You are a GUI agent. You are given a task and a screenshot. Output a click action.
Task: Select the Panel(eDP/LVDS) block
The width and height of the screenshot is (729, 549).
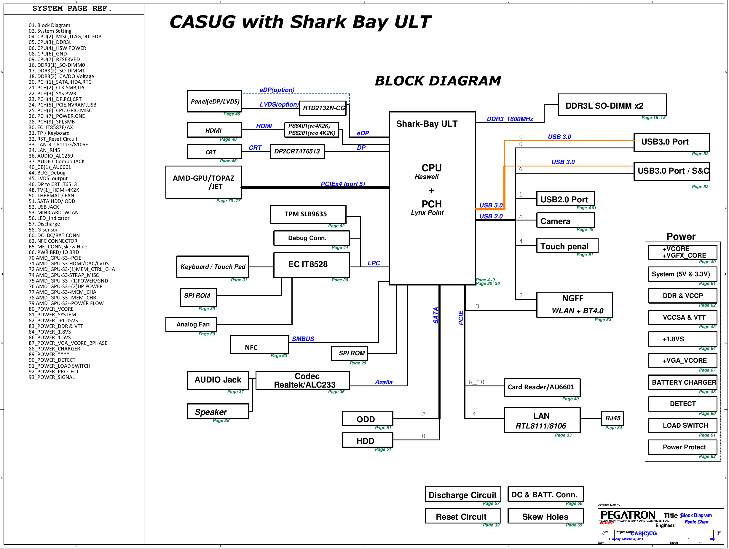click(215, 101)
